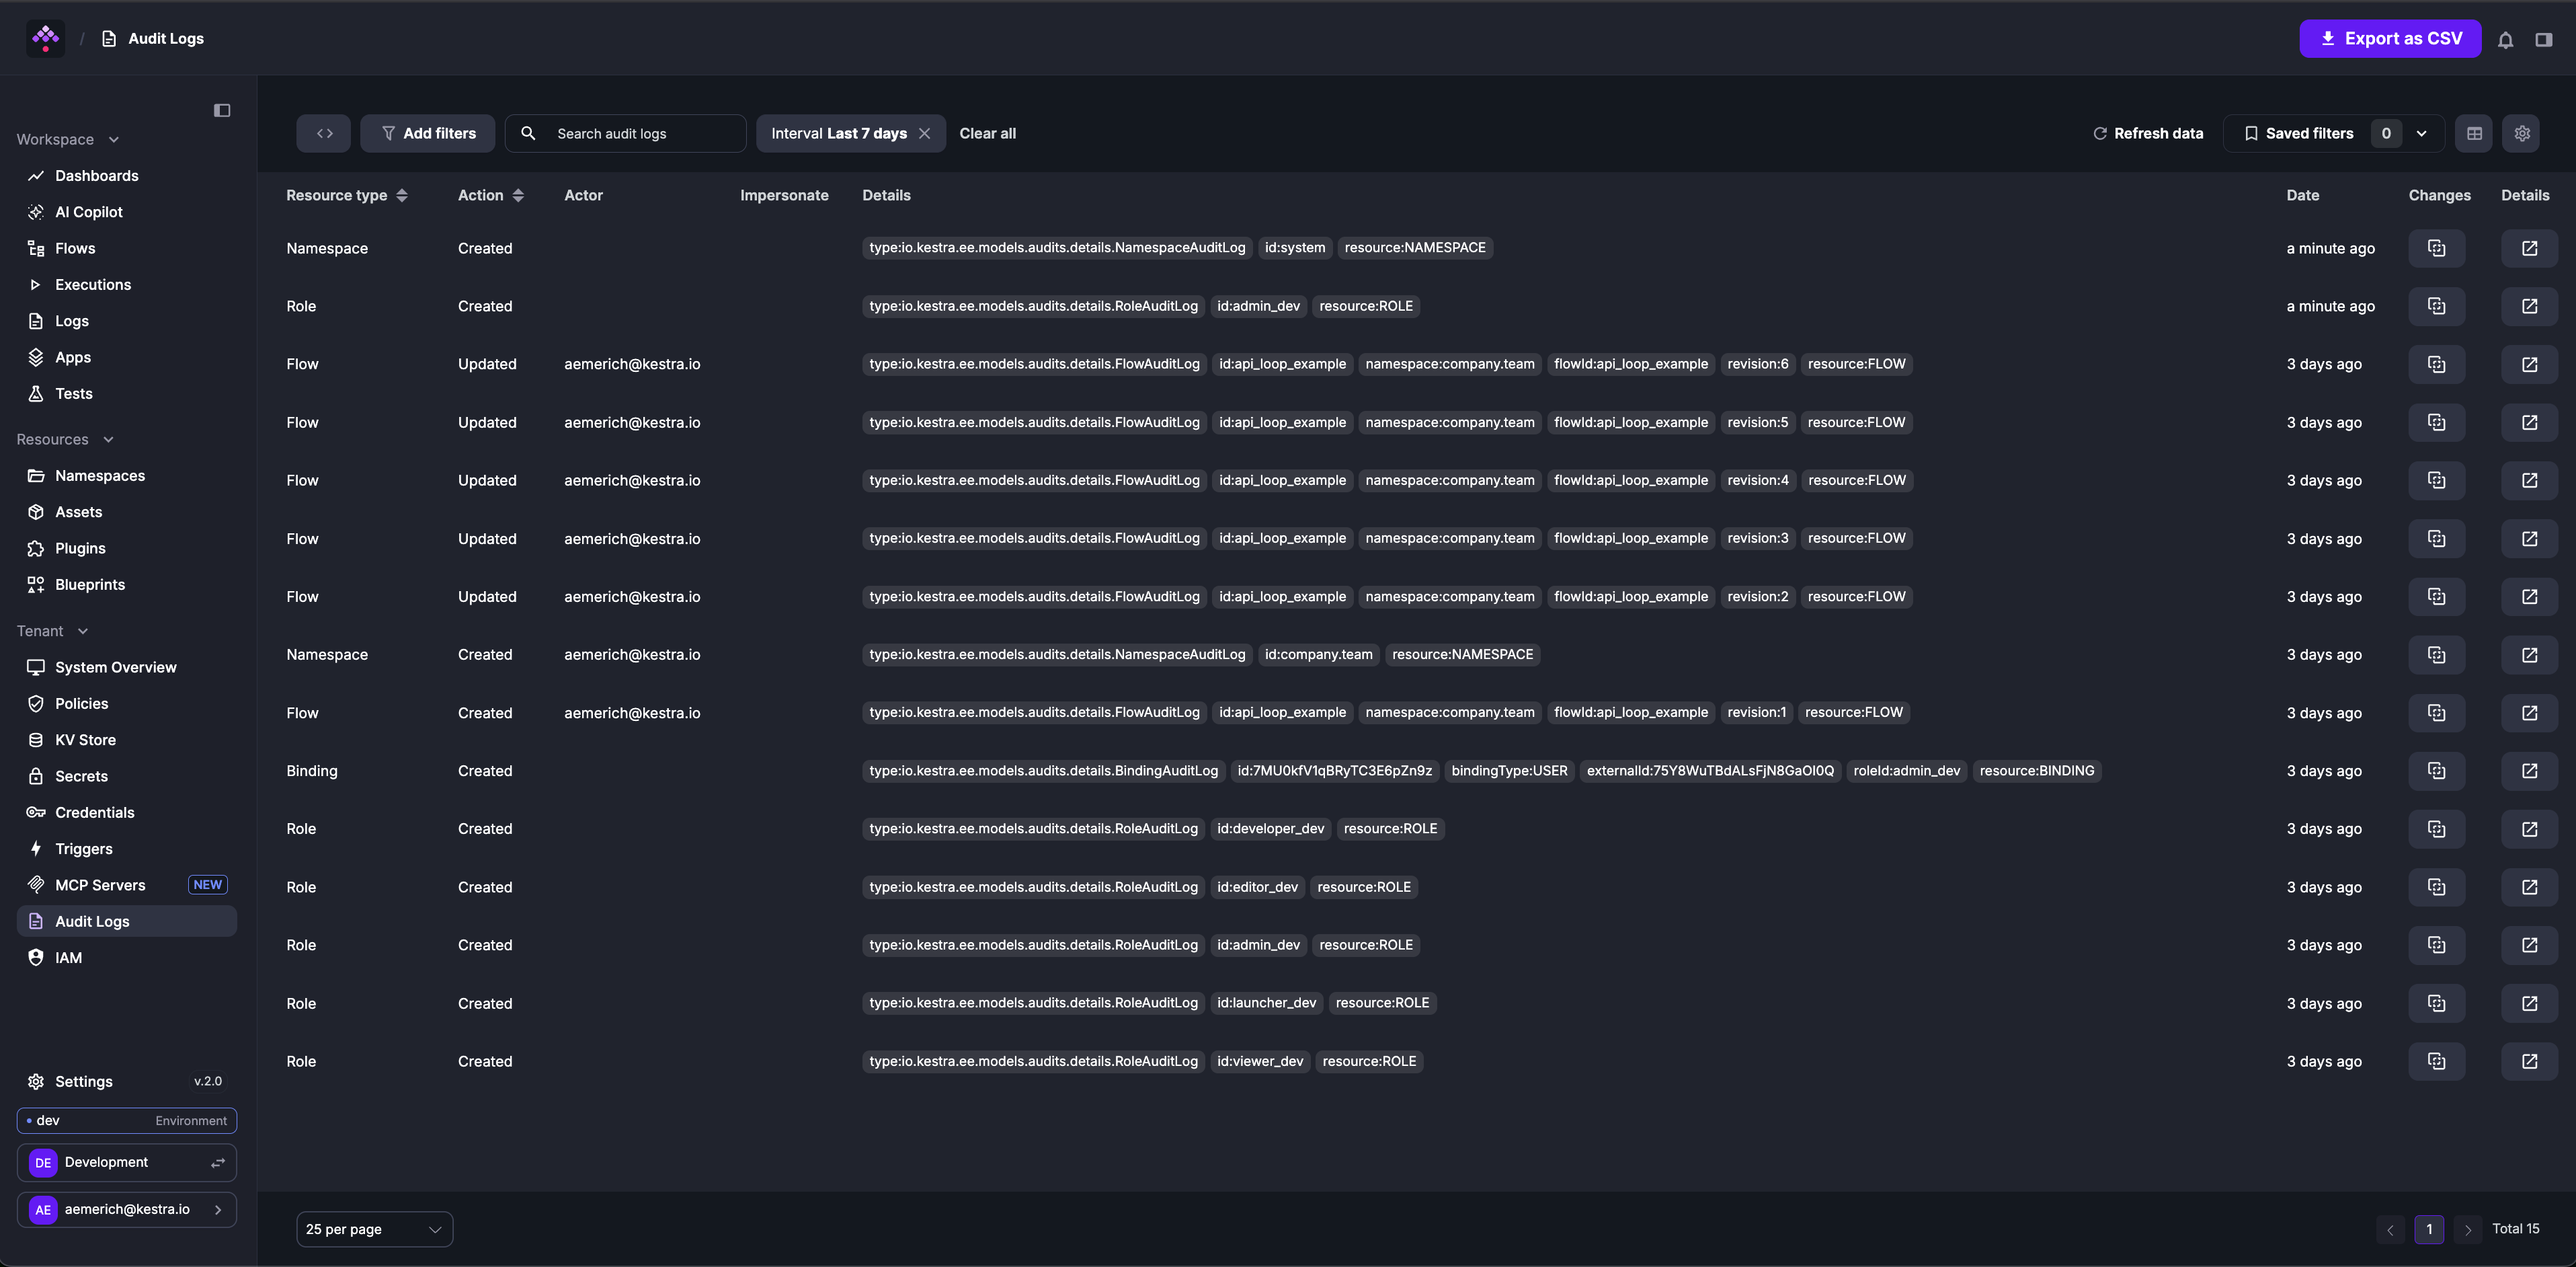Show changes for revision:4 Flow row
This screenshot has width=2576, height=1267.
(2436, 480)
